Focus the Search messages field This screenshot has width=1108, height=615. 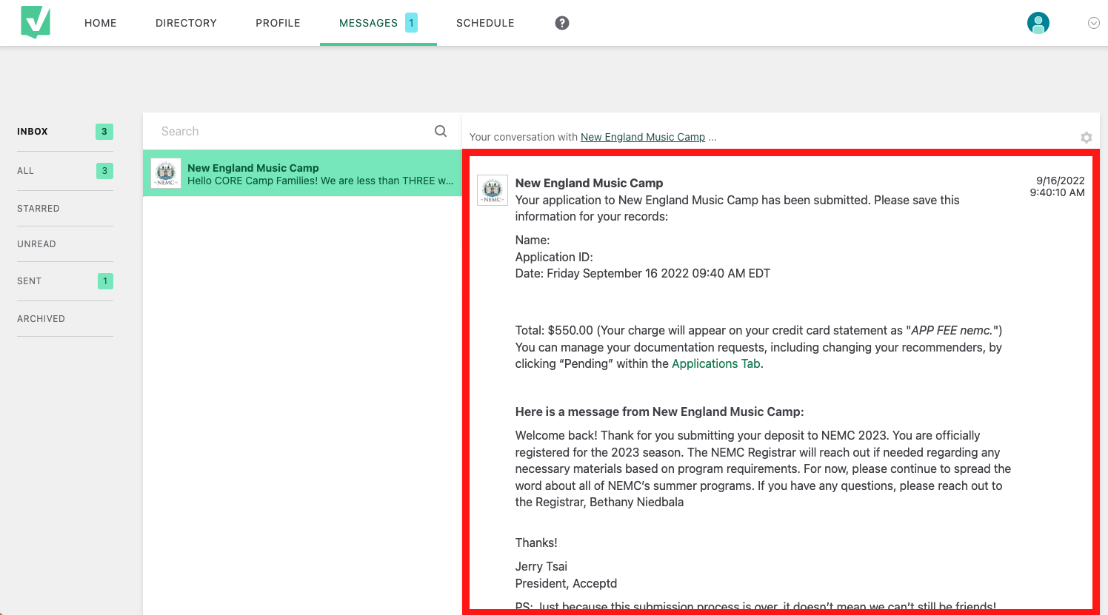295,131
